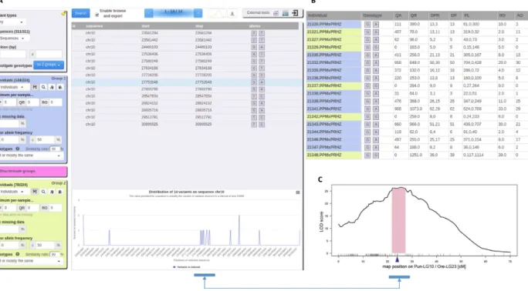
Task: Click Group 2 magnifier search icon
Action: [43, 192]
